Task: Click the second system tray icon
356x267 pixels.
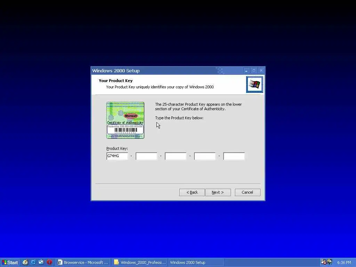Action: [x=330, y=262]
